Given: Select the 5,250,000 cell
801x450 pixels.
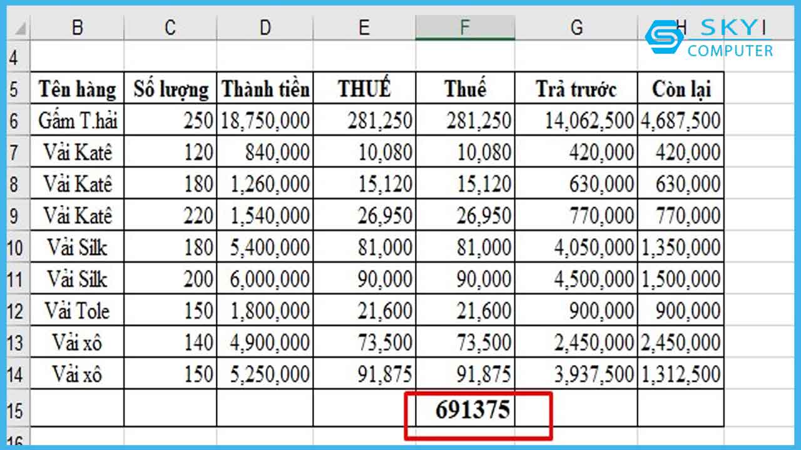Looking at the screenshot, I should [x=265, y=374].
